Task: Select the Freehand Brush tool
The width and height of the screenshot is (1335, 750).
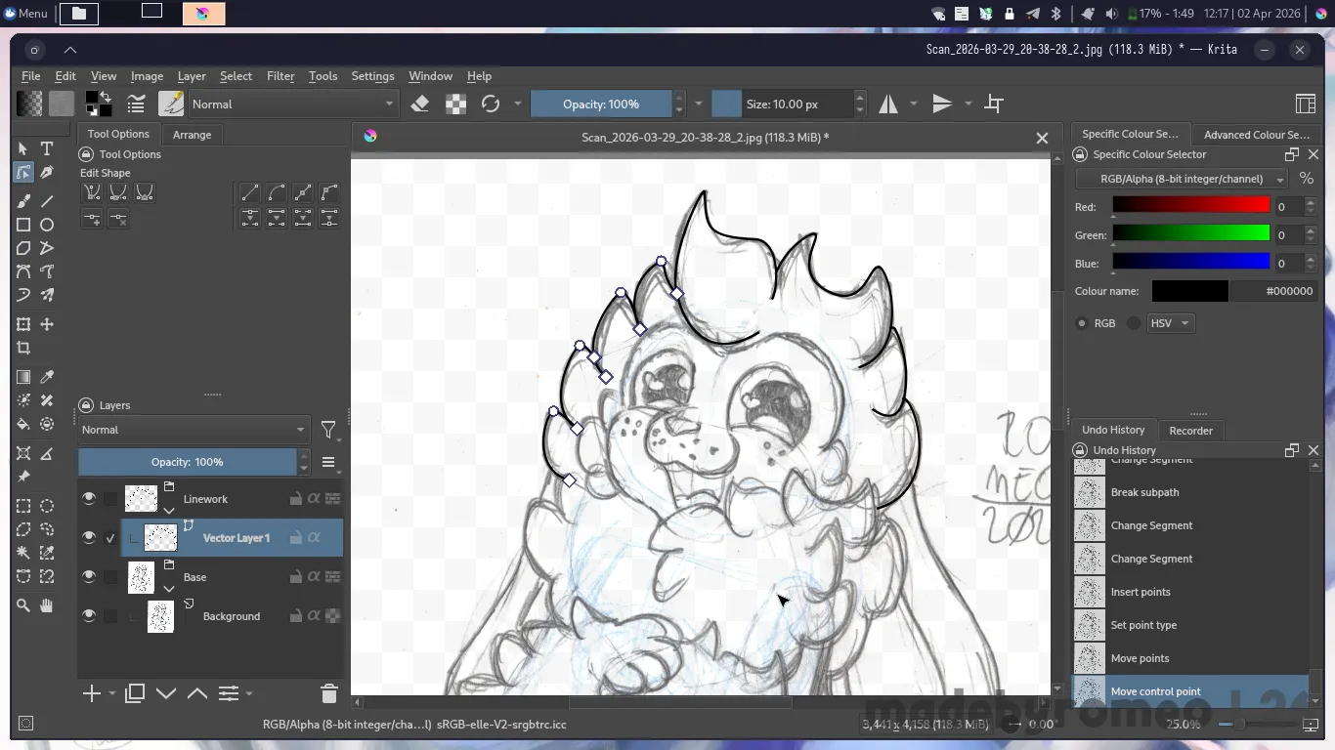Action: (23, 200)
